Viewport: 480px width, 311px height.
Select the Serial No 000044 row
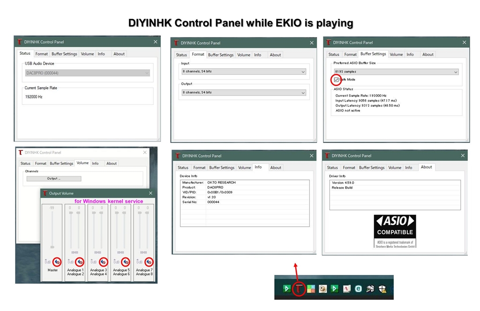pos(245,202)
